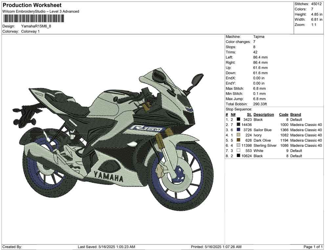Click the R15M logo on the fairing
This screenshot has height=250, width=325.
pos(144,128)
